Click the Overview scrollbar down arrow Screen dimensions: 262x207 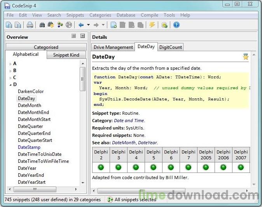pyautogui.click(x=83, y=183)
